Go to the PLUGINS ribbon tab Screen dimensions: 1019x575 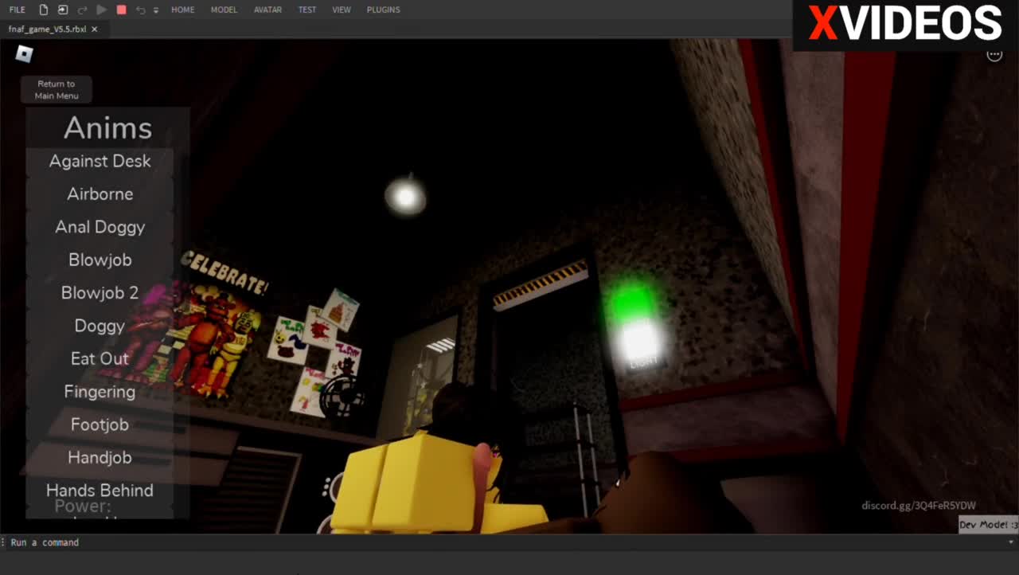point(383,10)
